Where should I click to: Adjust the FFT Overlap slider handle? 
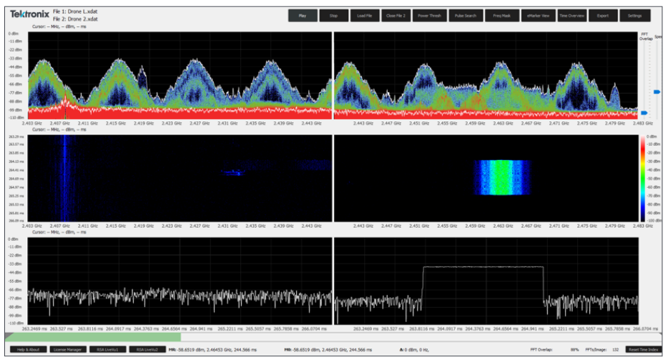(644, 113)
